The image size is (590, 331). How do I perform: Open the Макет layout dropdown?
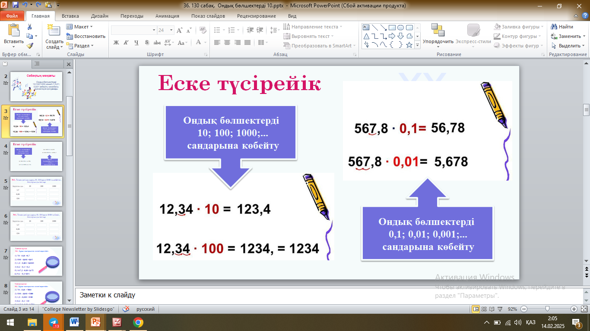tap(81, 27)
